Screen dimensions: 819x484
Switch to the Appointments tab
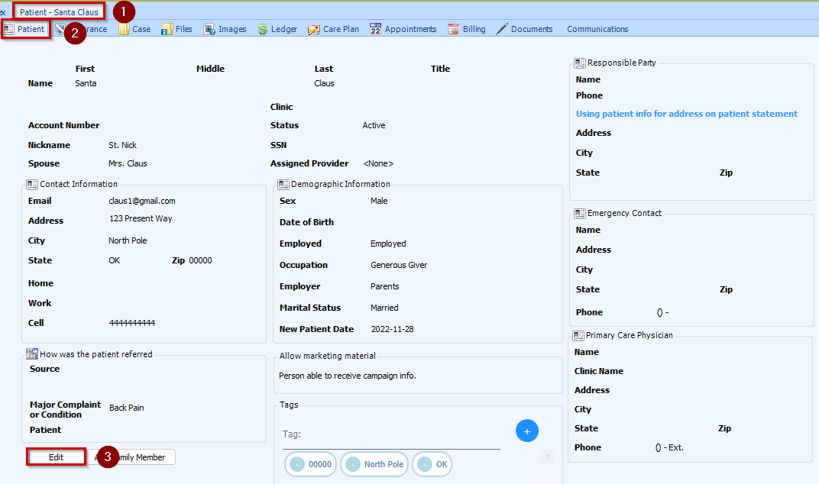point(403,29)
